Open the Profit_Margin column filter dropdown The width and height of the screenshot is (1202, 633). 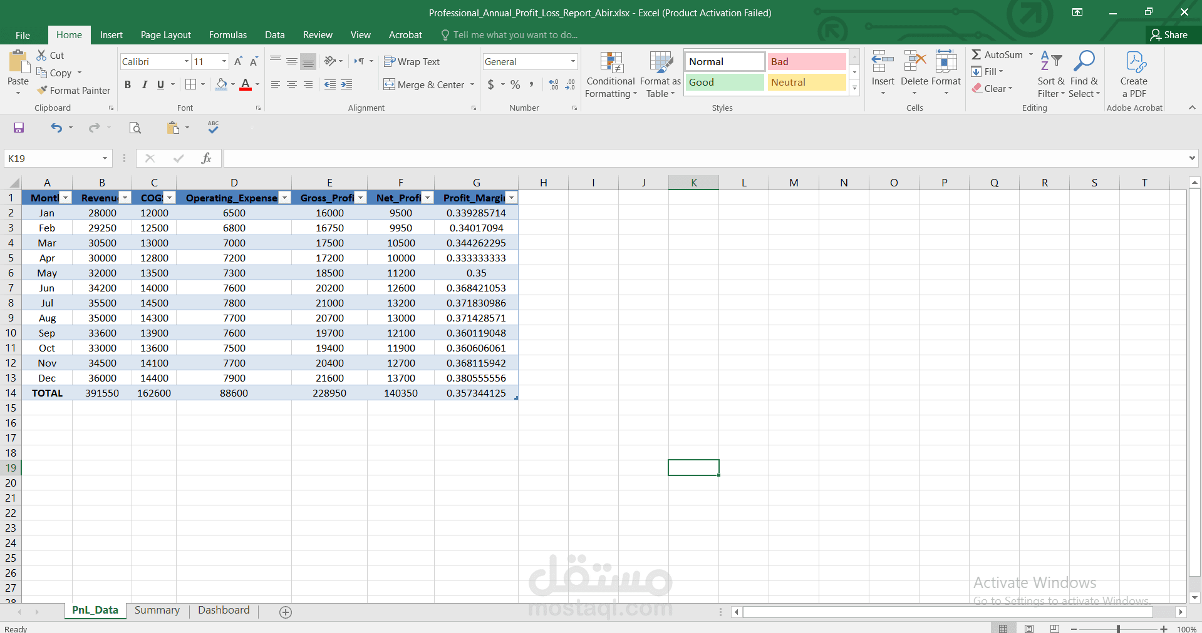pyautogui.click(x=512, y=198)
